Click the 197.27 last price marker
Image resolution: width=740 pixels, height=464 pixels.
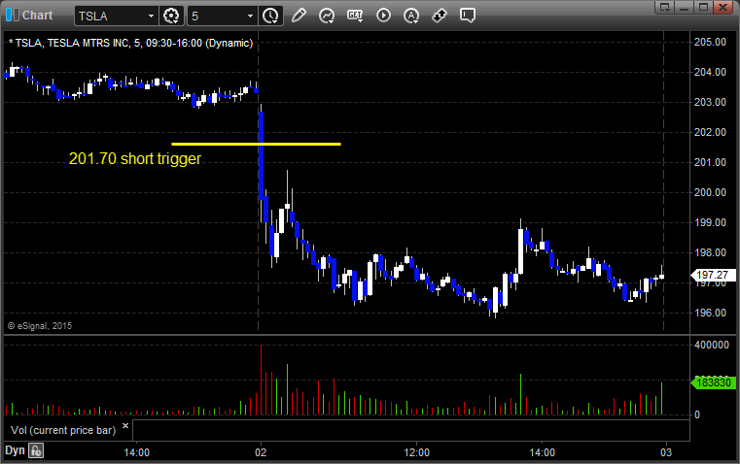click(x=713, y=275)
